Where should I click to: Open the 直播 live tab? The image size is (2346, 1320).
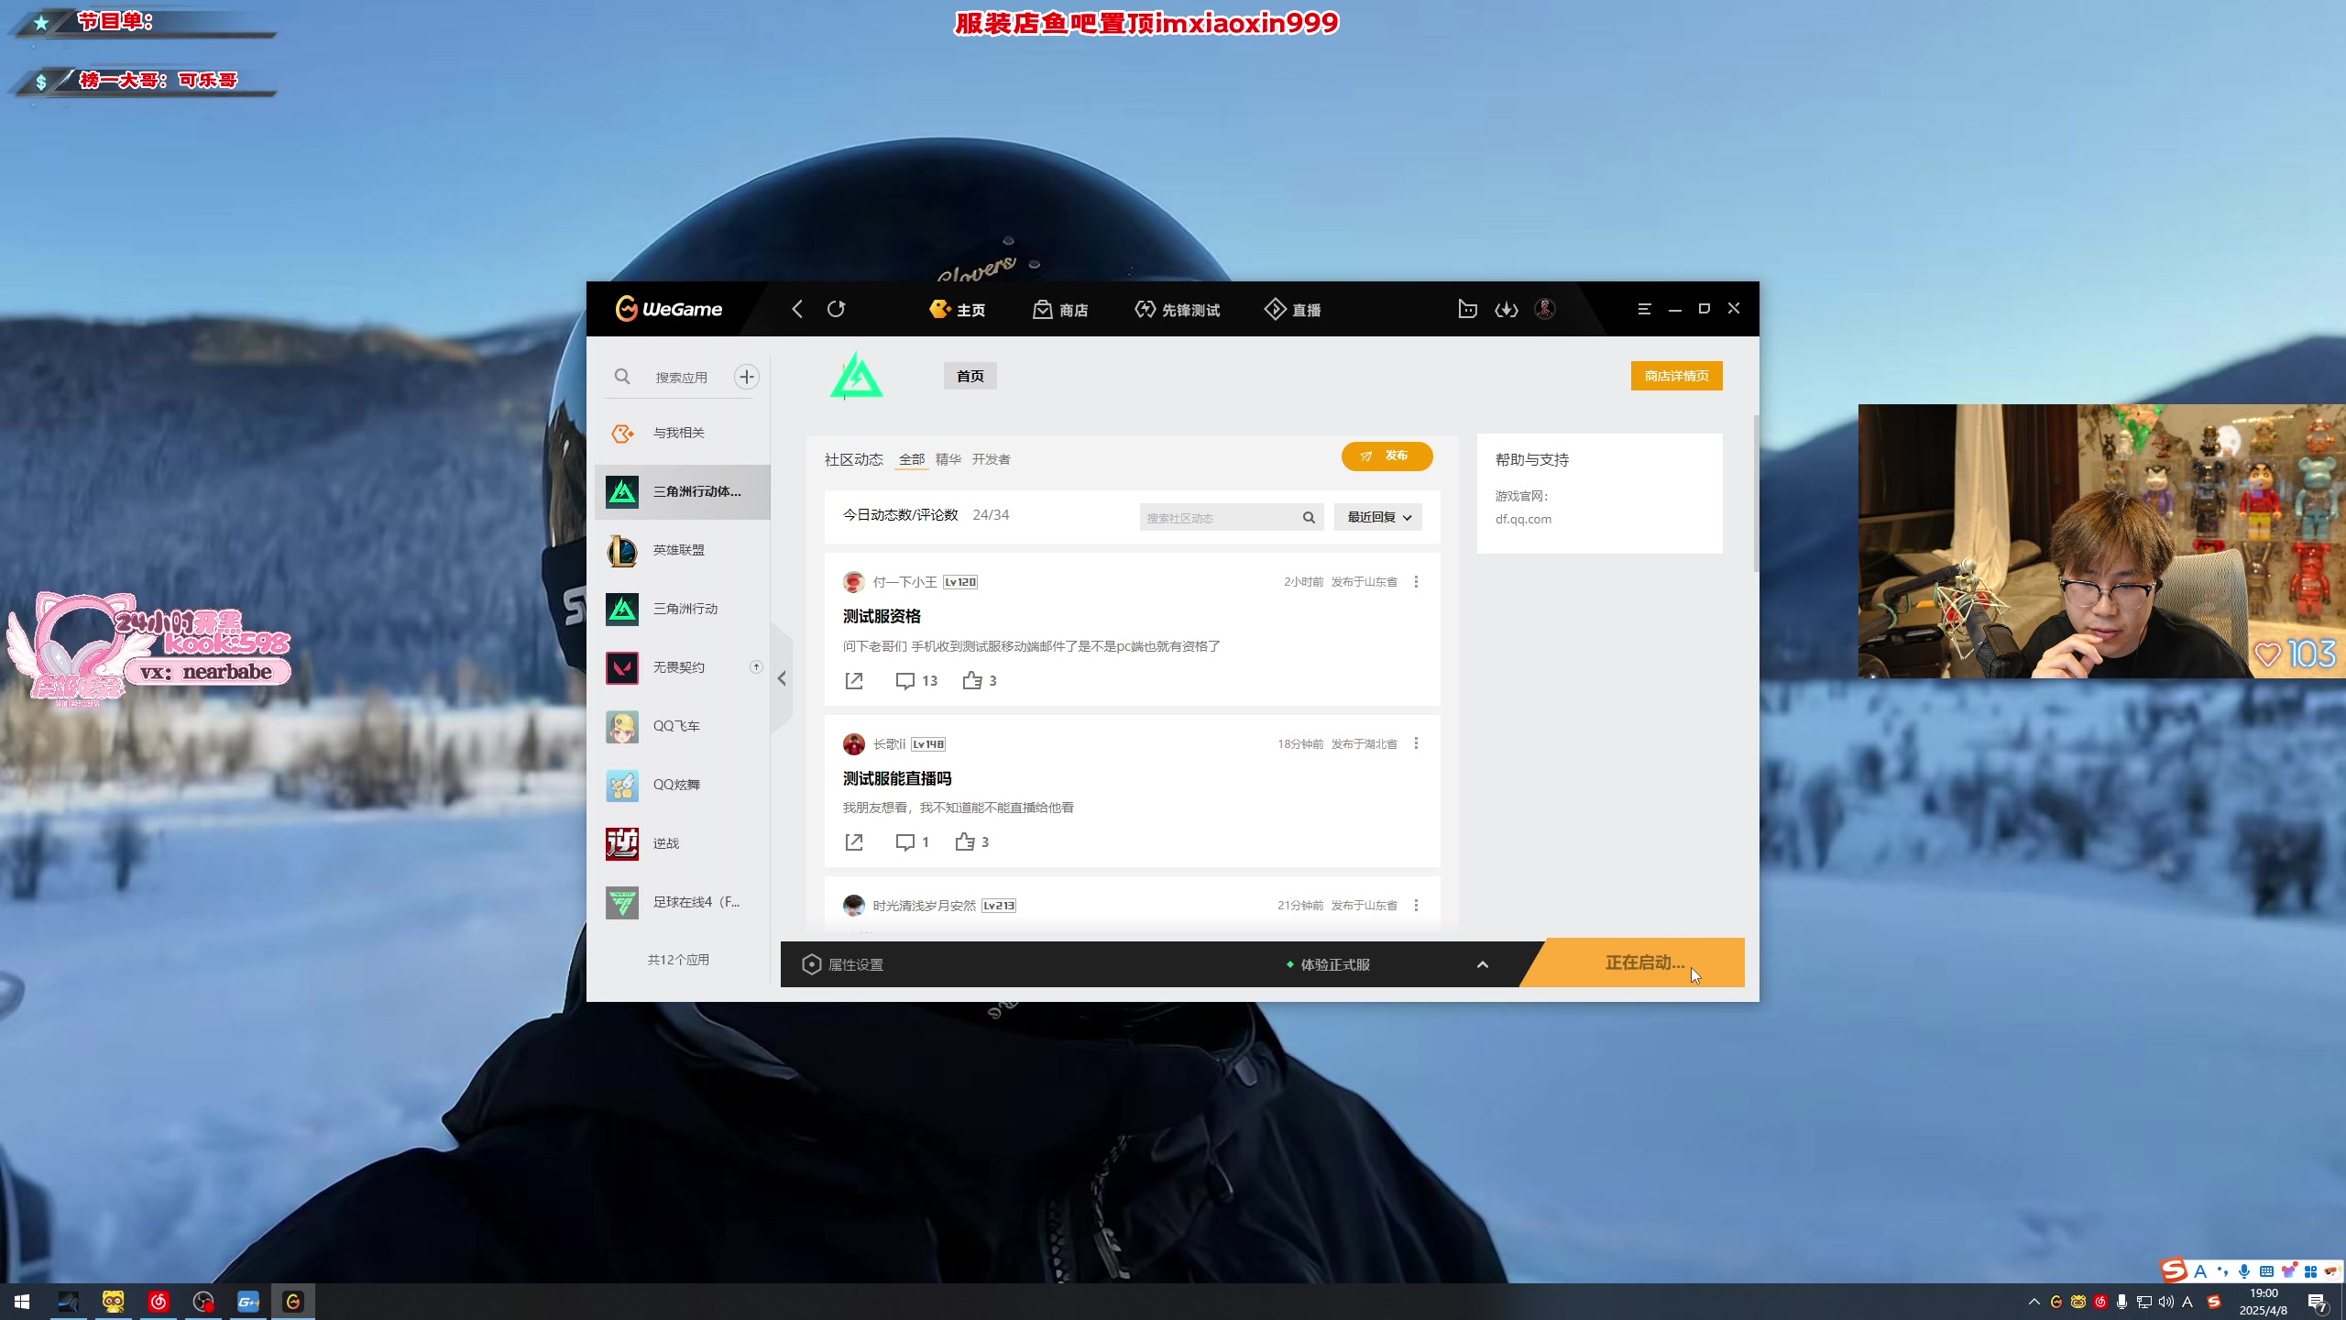tap(1292, 310)
